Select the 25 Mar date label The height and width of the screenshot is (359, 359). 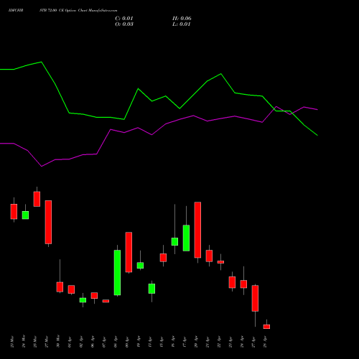pos(35,342)
